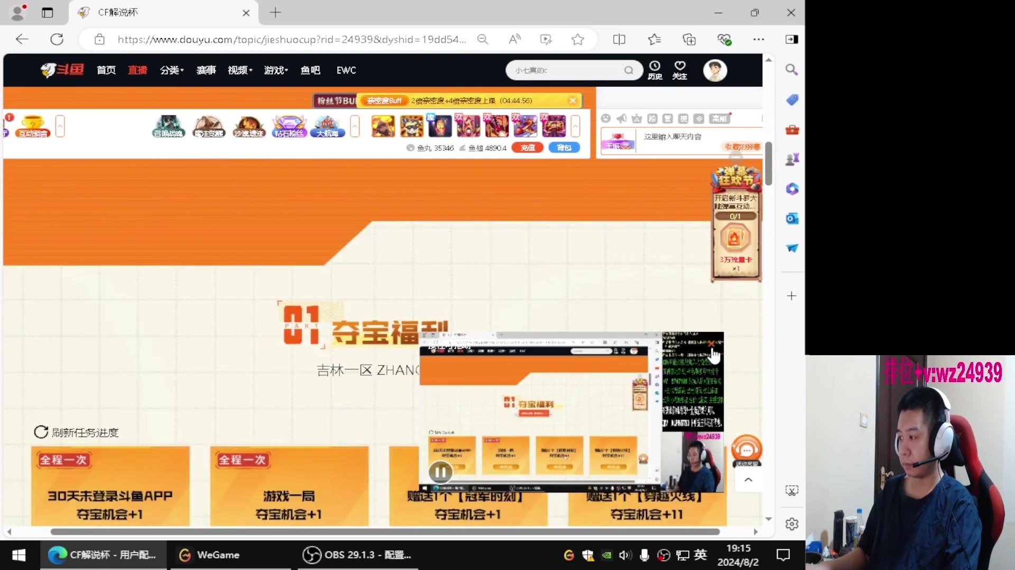Select the 大航海 gift icon

pyautogui.click(x=327, y=127)
